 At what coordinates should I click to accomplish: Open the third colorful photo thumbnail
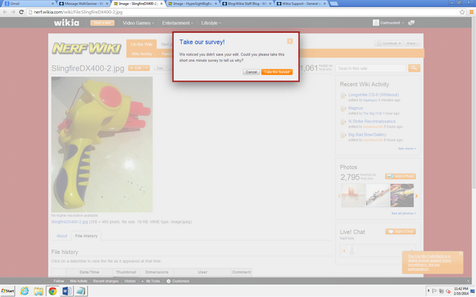pyautogui.click(x=402, y=195)
